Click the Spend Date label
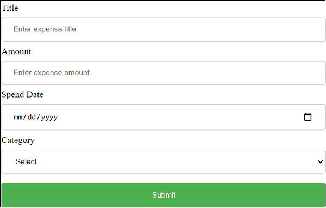The width and height of the screenshot is (326, 208). point(22,95)
